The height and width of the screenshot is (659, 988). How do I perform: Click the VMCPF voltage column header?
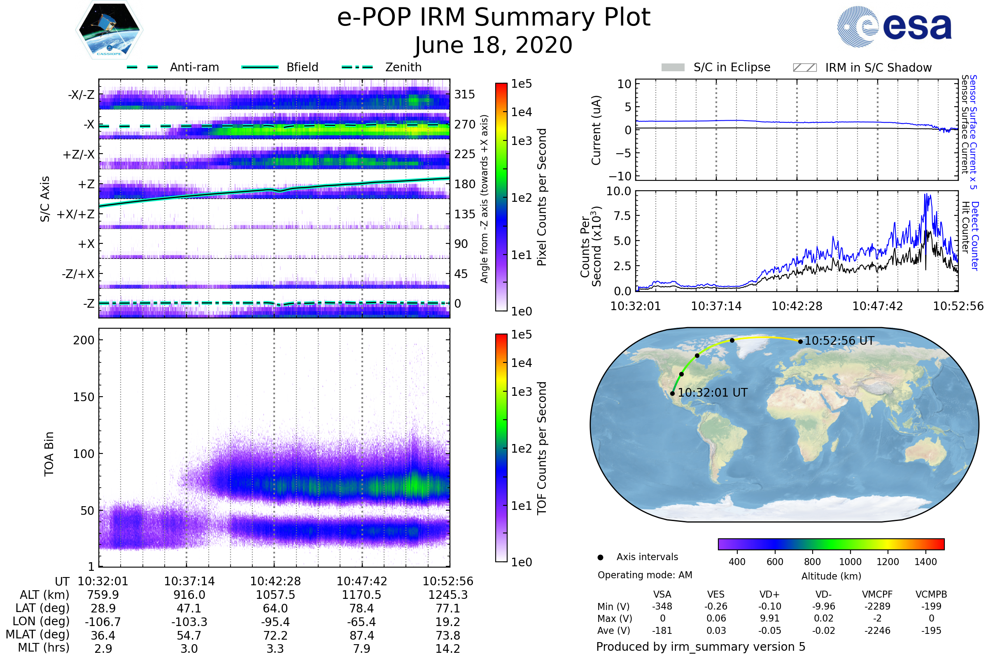tap(877, 594)
